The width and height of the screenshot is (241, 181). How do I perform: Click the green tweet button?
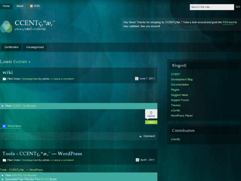tap(151, 122)
